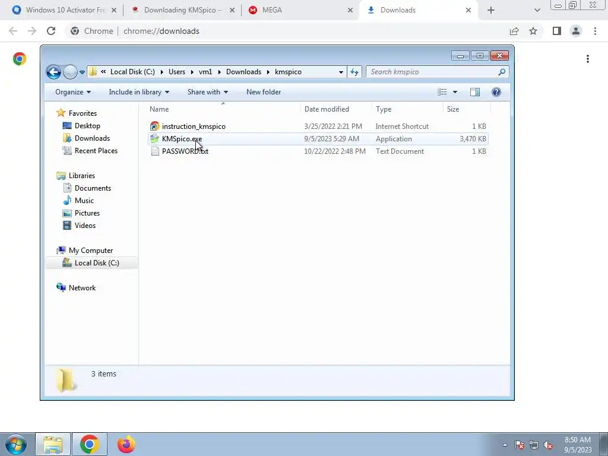608x456 pixels.
Task: Sort by Date modified column
Action: (x=327, y=109)
